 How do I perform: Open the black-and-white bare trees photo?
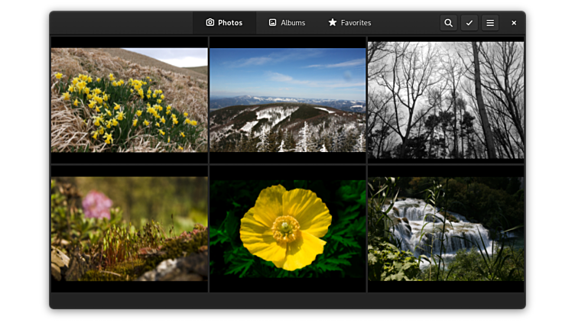[x=446, y=100]
